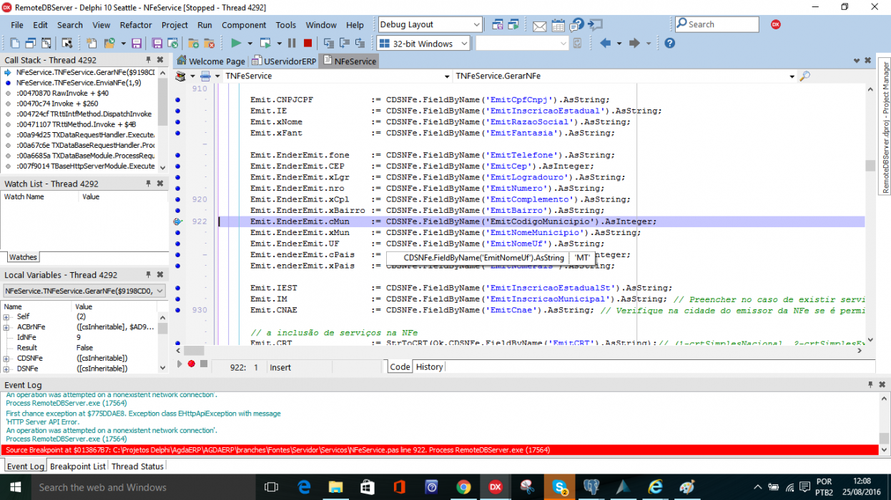This screenshot has width=891, height=500.
Task: Click the magnifier icon beside method dropdown
Action: (805, 76)
